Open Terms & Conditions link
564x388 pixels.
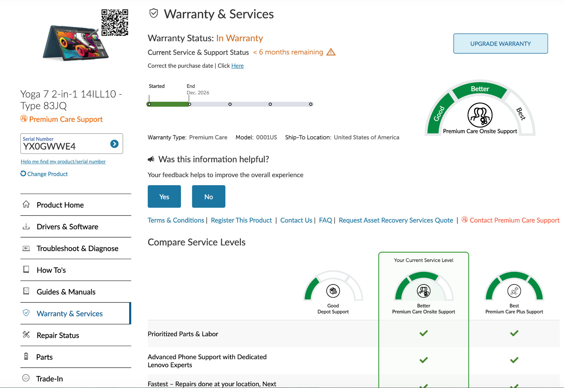point(176,220)
